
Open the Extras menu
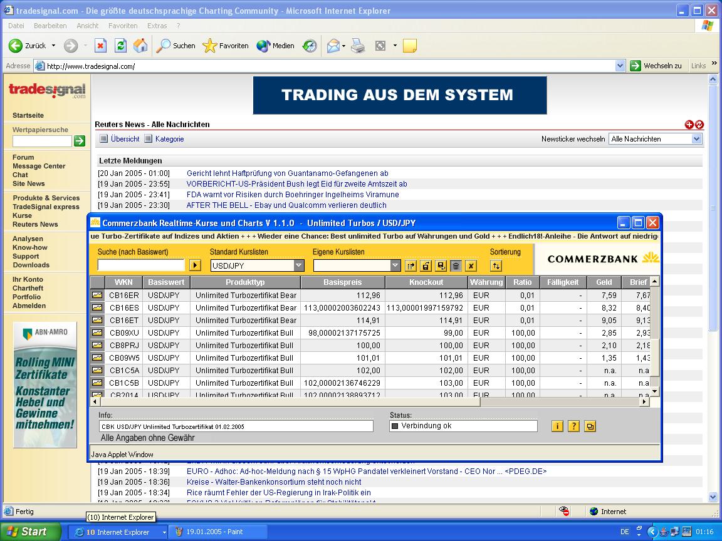[157, 26]
